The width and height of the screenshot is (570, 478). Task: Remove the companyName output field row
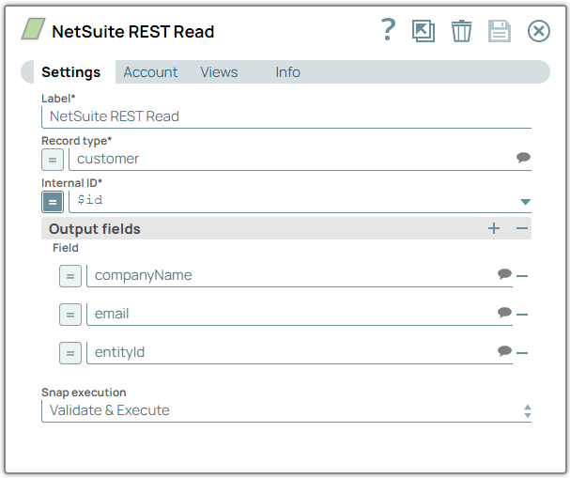click(522, 276)
